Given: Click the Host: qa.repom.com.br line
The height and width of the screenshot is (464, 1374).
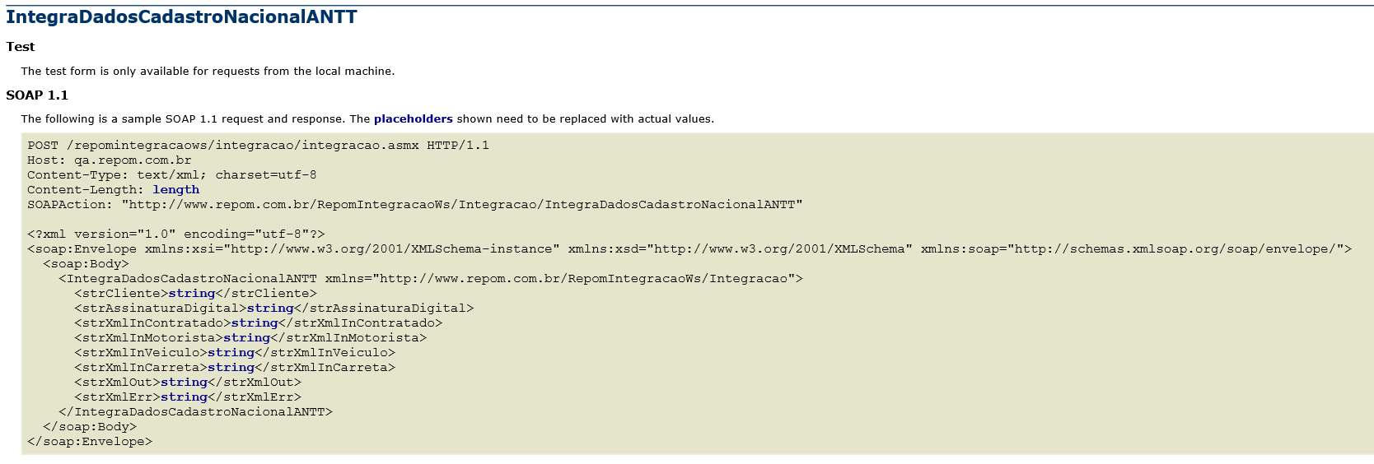Looking at the screenshot, I should click(x=110, y=160).
